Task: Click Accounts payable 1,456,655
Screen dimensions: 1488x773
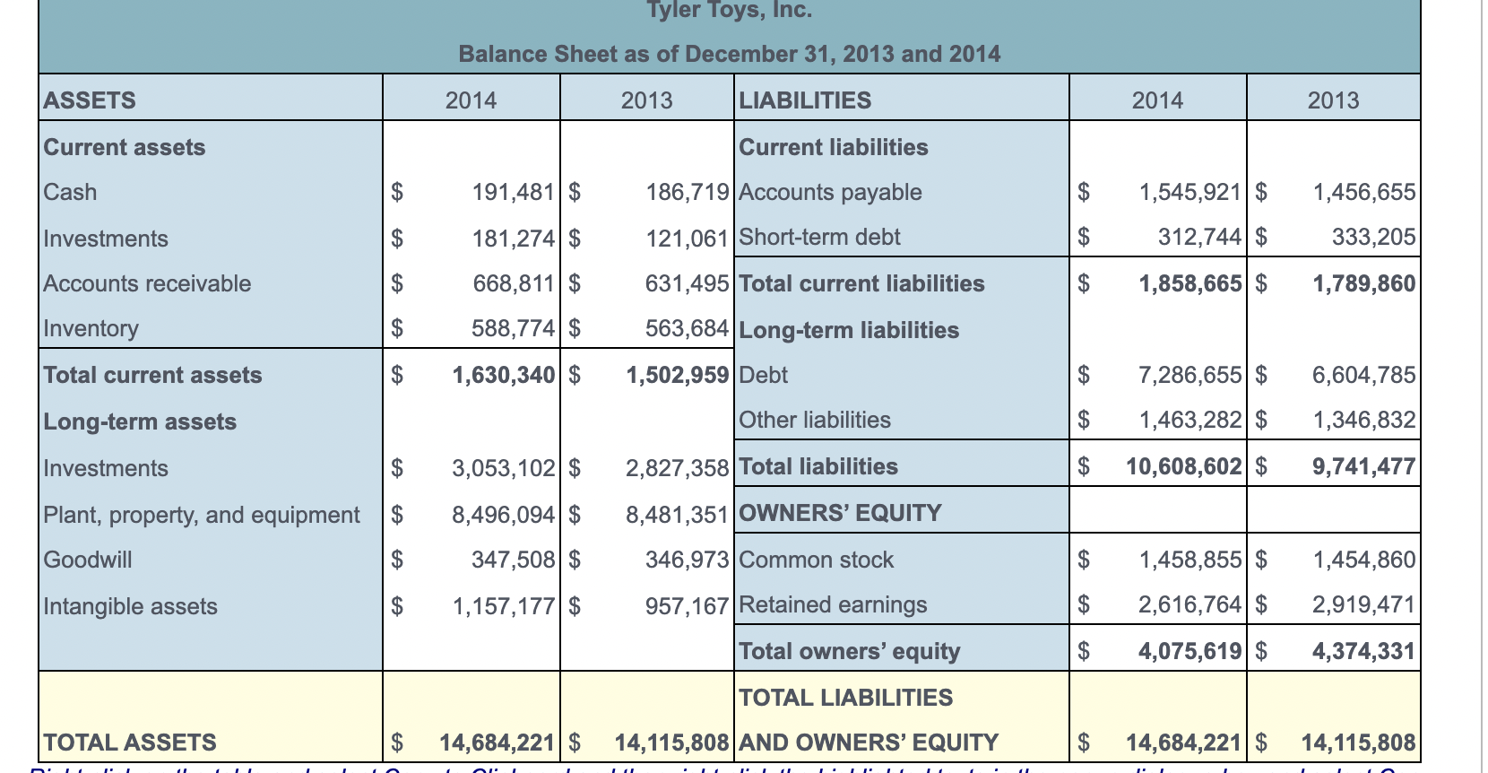Action: tap(1364, 193)
